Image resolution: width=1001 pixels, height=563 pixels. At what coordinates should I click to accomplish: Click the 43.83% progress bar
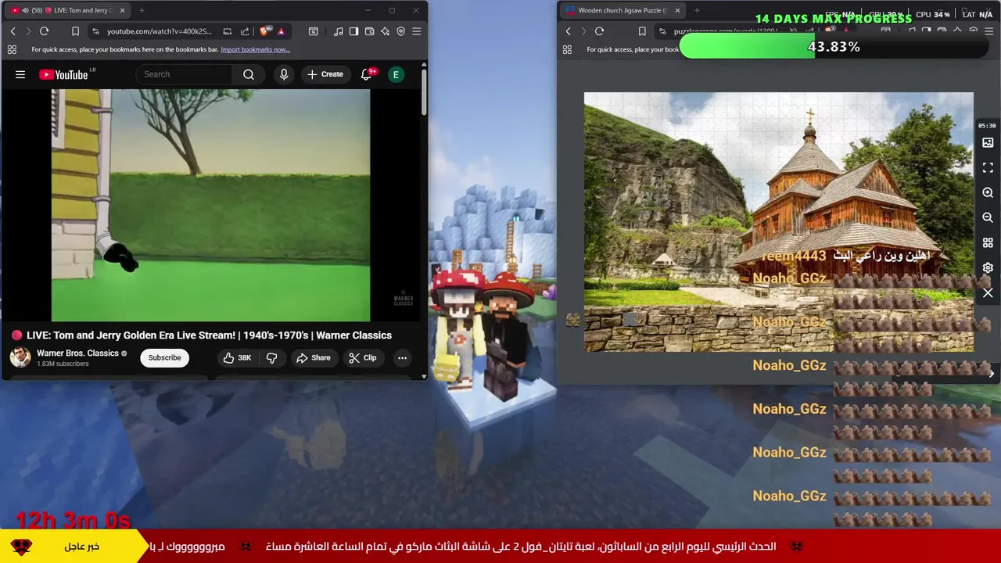834,47
